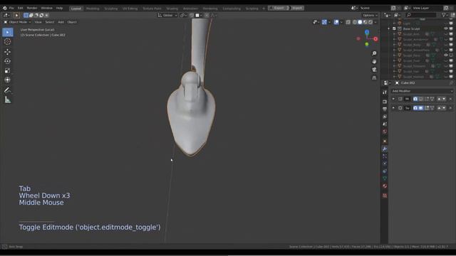
Task: Open the Render properties tab
Action: (x=385, y=102)
